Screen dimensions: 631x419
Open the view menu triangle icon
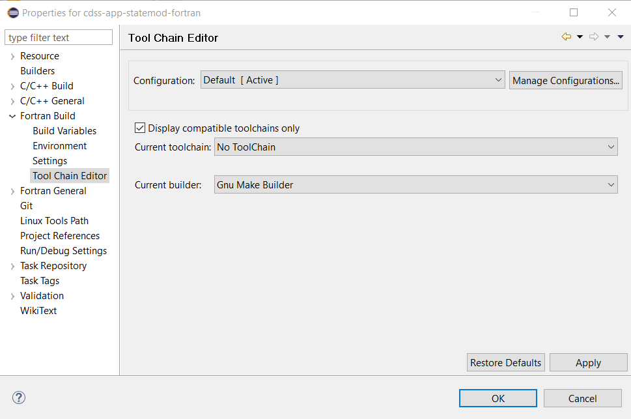(621, 37)
